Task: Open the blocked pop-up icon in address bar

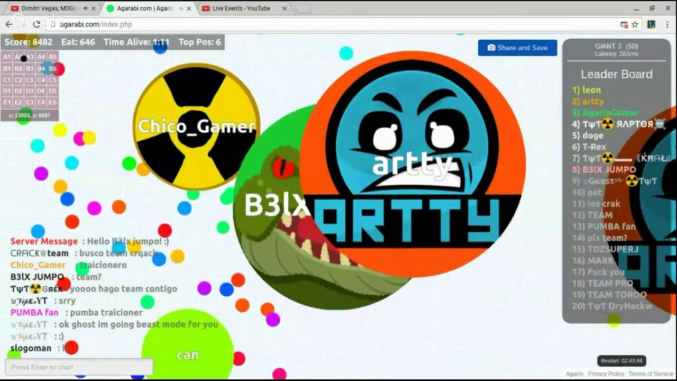Action: click(x=624, y=24)
